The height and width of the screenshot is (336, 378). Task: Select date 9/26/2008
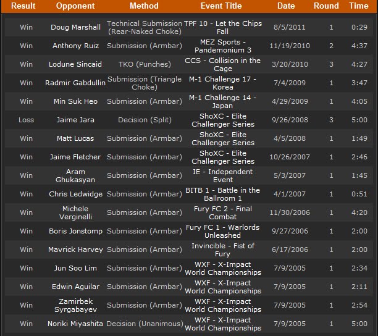click(x=290, y=120)
